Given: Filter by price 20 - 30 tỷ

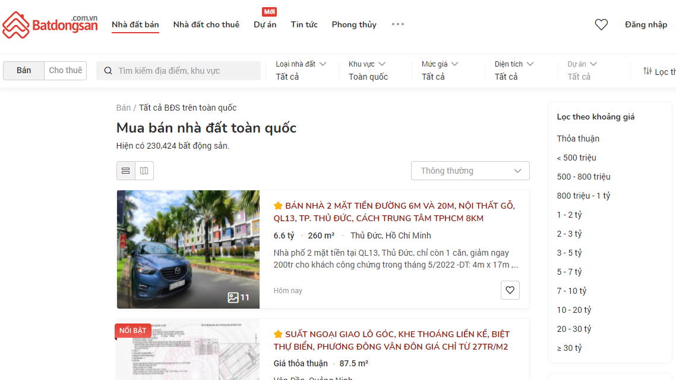Looking at the screenshot, I should click(574, 329).
